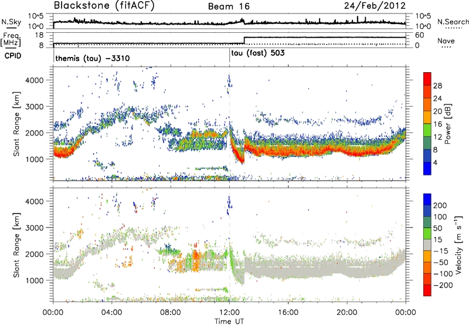The image size is (469, 325).
Task: Click the '-50' tick on the velocity colorbar
Action: pyautogui.click(x=441, y=262)
